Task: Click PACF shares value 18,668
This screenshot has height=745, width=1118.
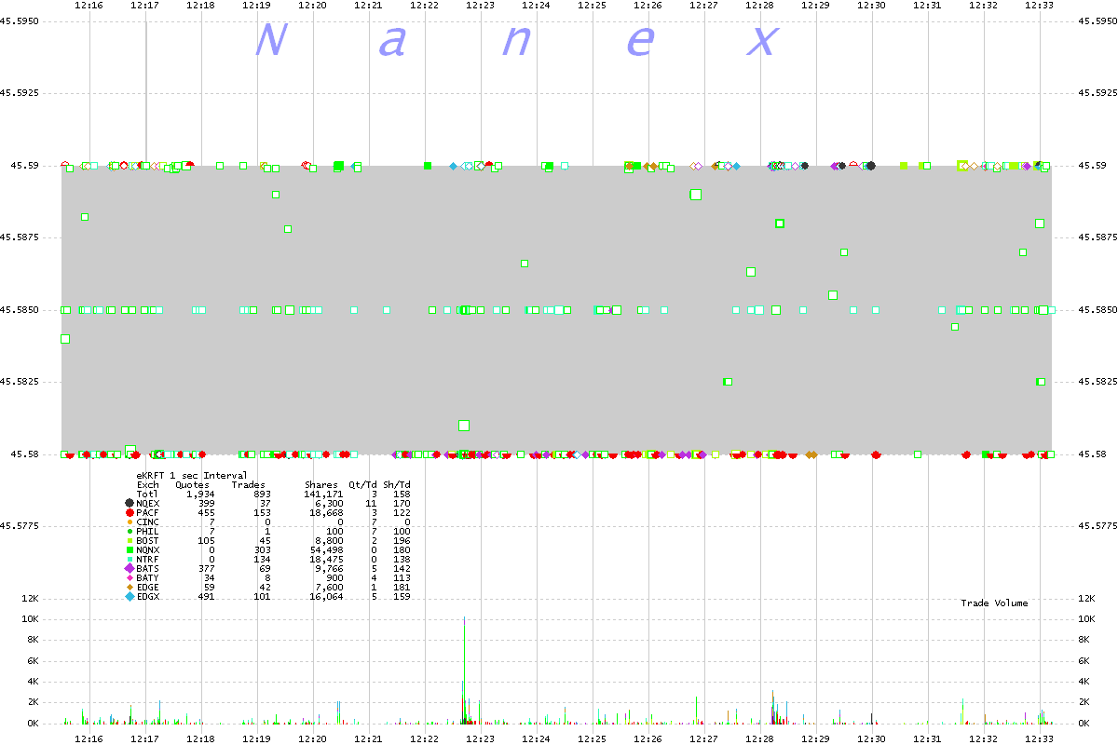Action: pyautogui.click(x=327, y=513)
